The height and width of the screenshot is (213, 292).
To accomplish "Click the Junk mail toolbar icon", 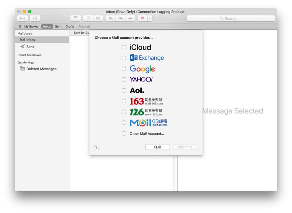I will [98, 18].
